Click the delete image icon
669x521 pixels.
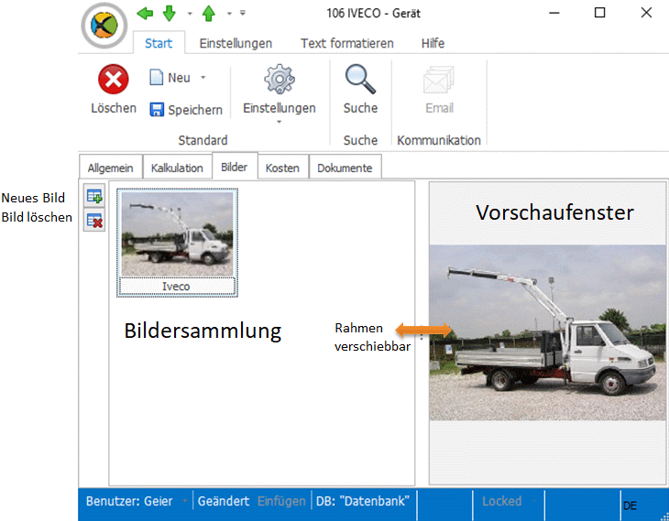[x=94, y=221]
